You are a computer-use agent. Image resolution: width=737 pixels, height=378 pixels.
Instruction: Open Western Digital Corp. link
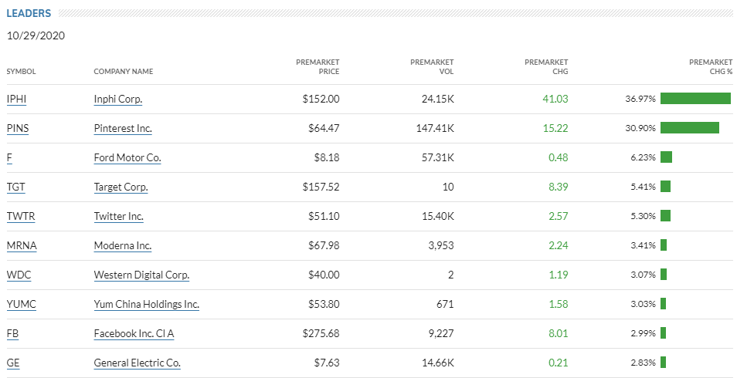tap(141, 275)
